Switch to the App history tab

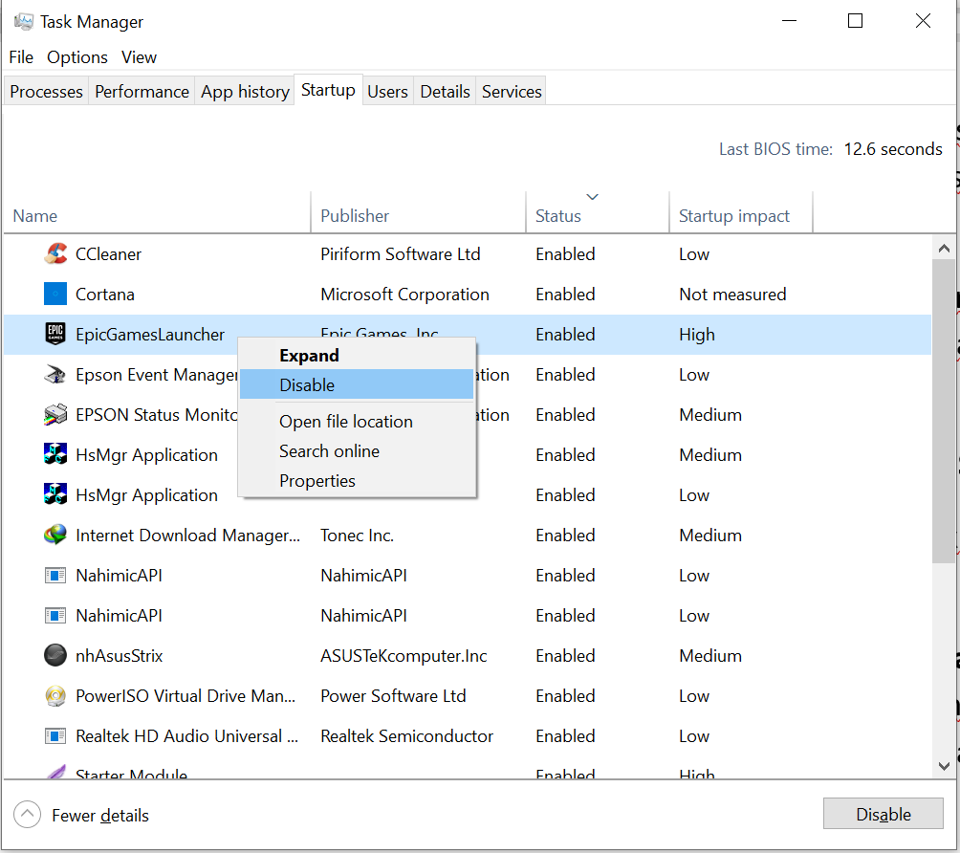pos(245,91)
